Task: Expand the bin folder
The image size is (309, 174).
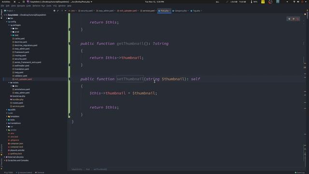Action: [x=7, y=18]
